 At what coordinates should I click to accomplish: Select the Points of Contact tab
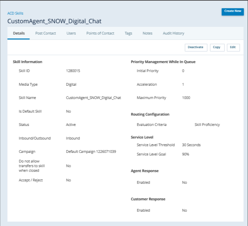pyautogui.click(x=100, y=33)
